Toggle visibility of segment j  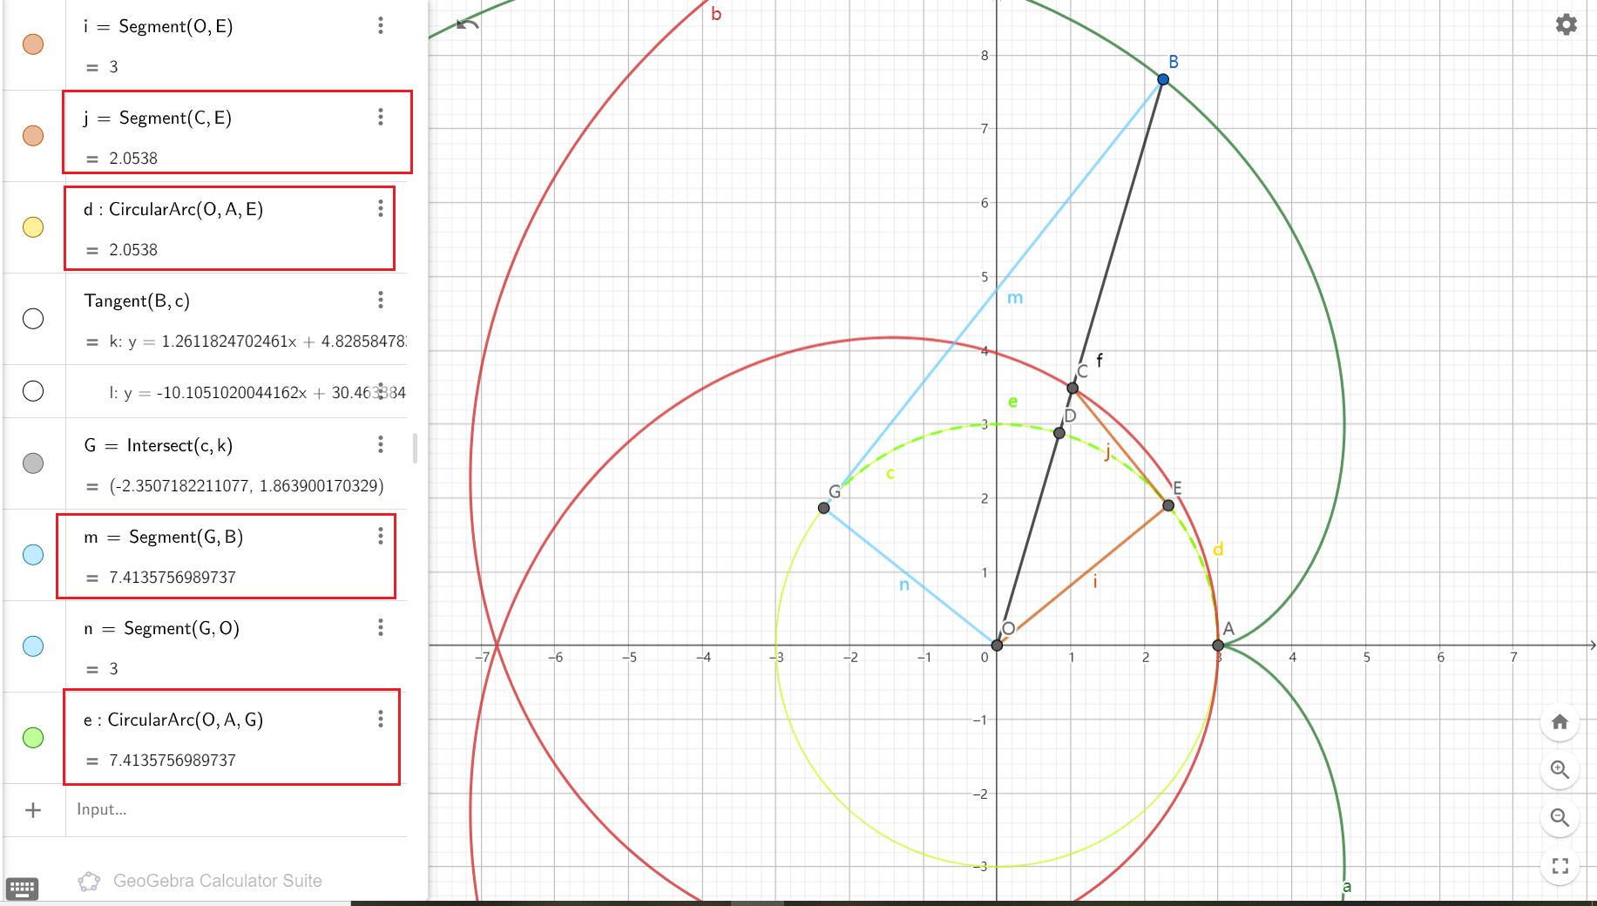[33, 136]
